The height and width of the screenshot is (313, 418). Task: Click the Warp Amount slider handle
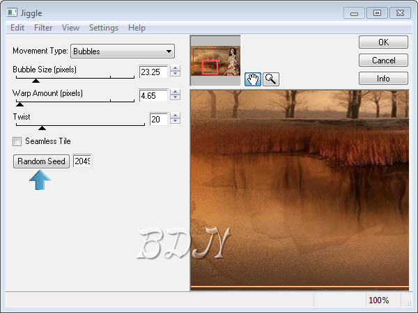tap(20, 104)
